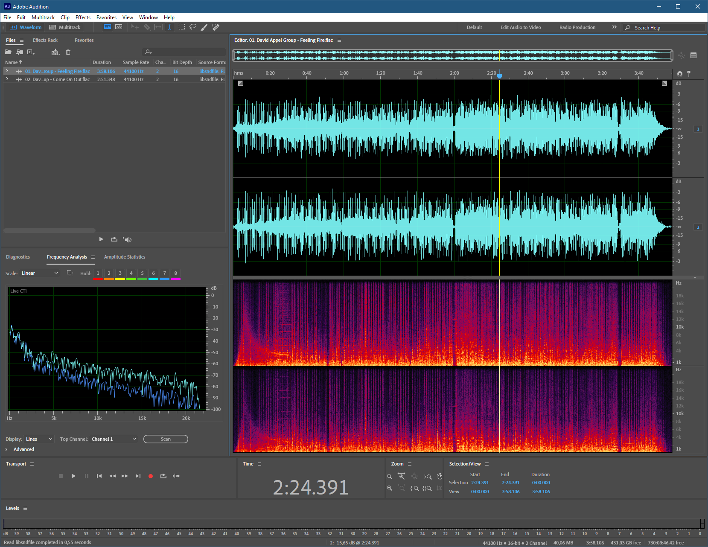Open the Files panel menu icon

pyautogui.click(x=22, y=40)
